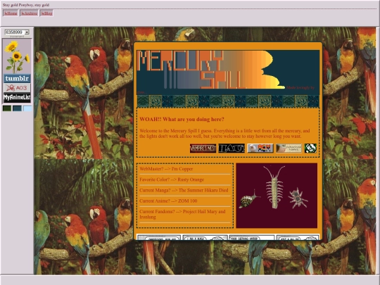Click the 'Made lovingly by' text on banner
The height and width of the screenshot is (285, 380).
(x=300, y=87)
